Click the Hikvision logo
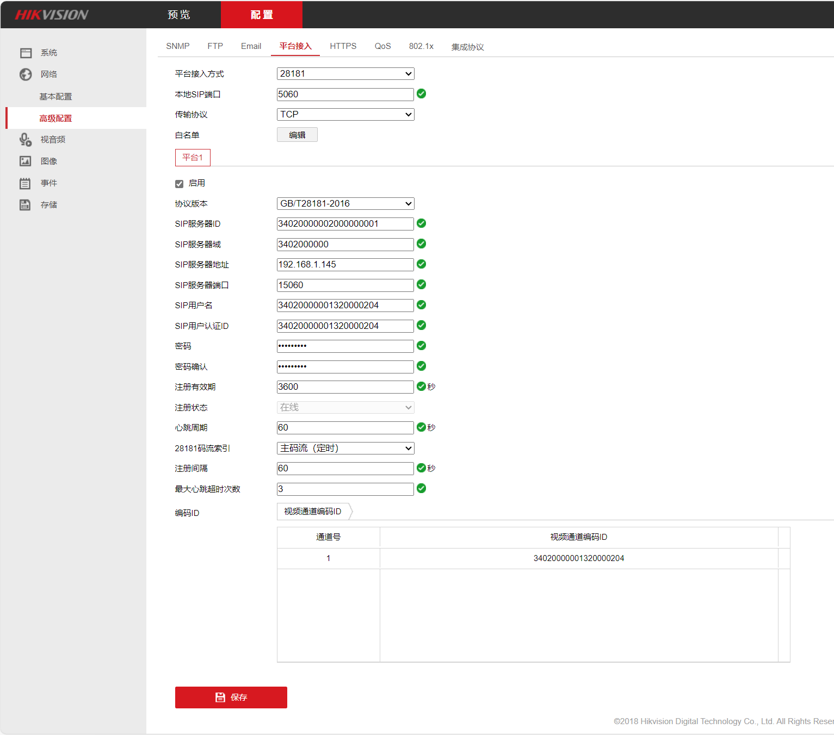Image resolution: width=834 pixels, height=735 pixels. pyautogui.click(x=52, y=15)
